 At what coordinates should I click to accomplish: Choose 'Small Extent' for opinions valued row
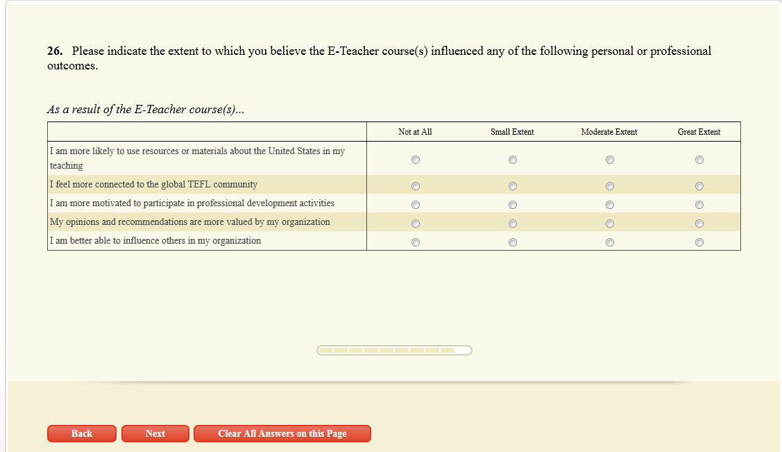[513, 224]
